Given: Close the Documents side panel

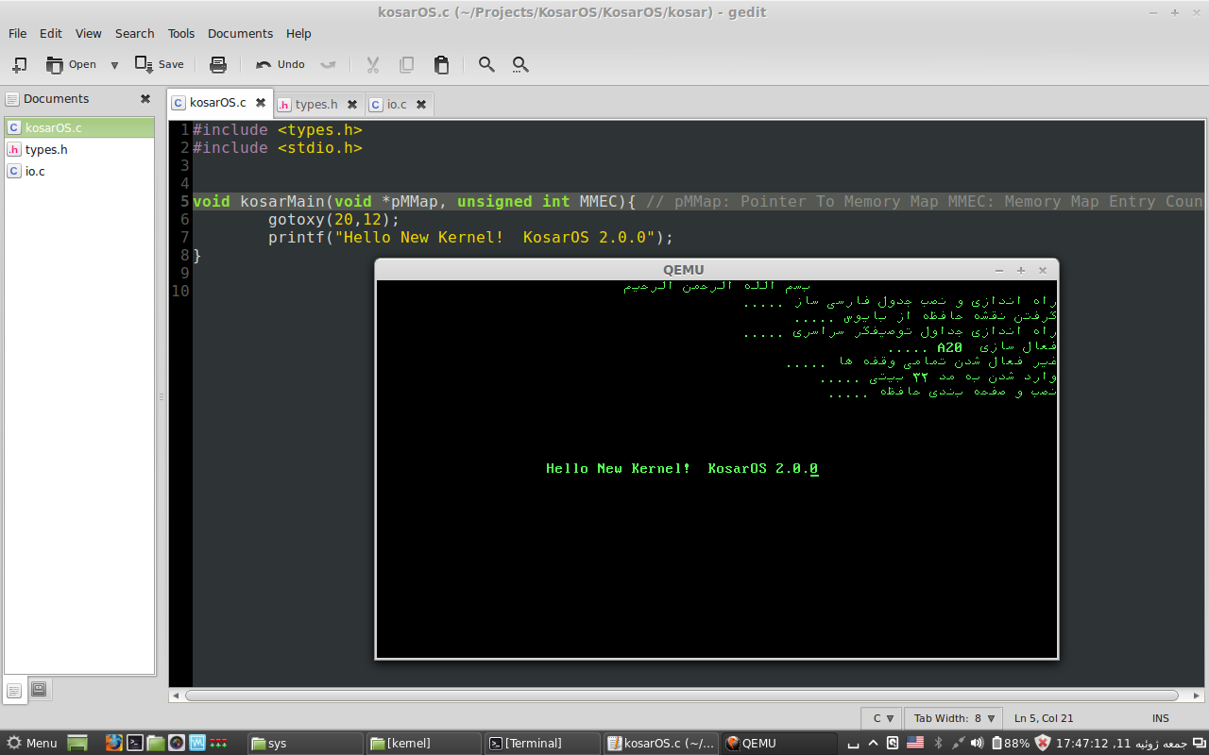Looking at the screenshot, I should tap(145, 98).
